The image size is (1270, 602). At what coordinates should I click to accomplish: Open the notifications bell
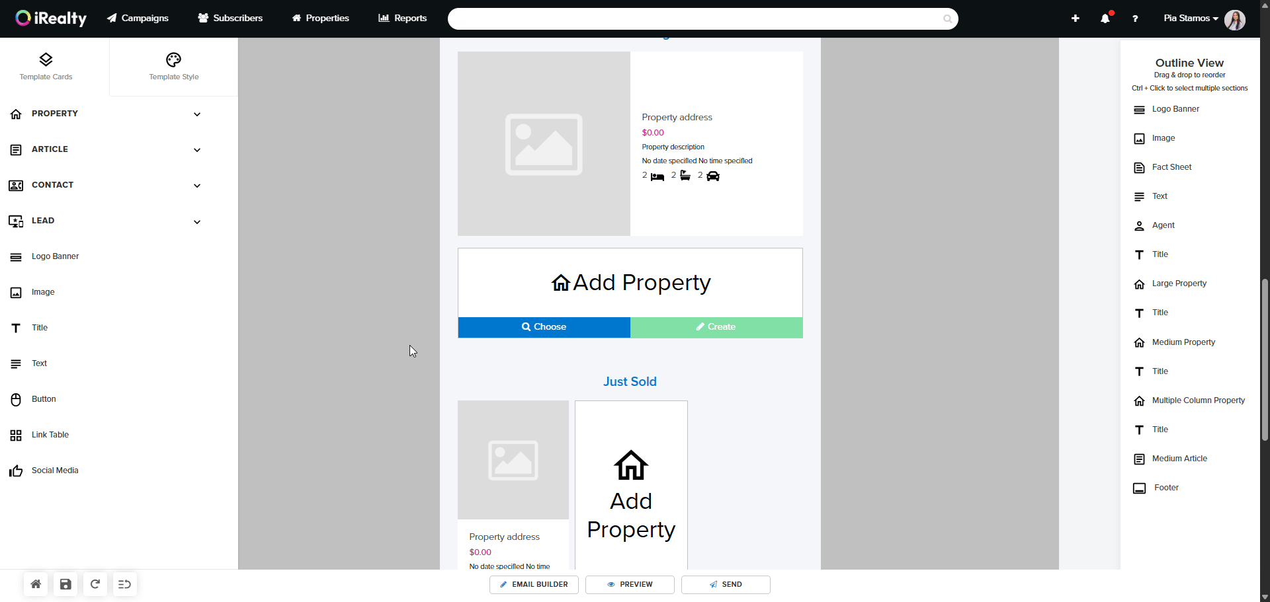[1105, 19]
